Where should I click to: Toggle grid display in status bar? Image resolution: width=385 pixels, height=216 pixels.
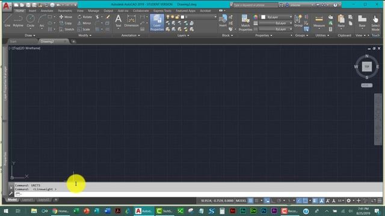click(x=250, y=201)
